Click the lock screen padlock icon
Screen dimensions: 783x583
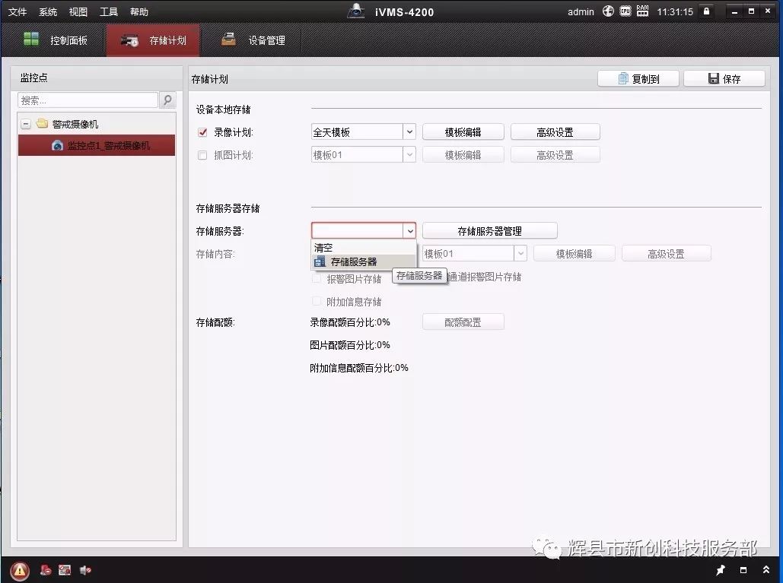(706, 11)
